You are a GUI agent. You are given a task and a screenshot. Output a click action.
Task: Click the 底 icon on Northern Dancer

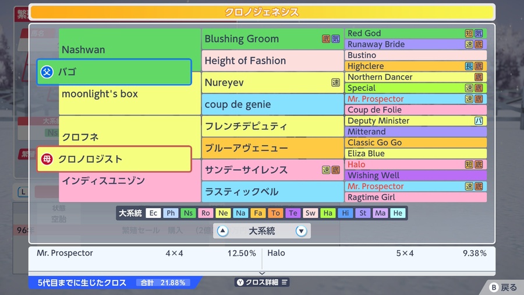pyautogui.click(x=479, y=77)
